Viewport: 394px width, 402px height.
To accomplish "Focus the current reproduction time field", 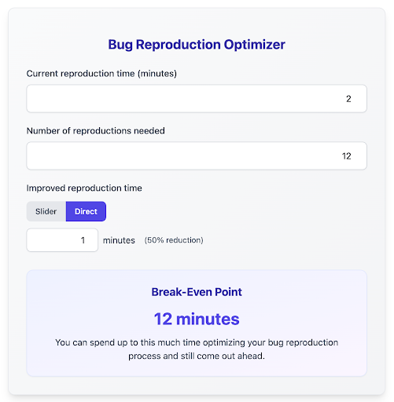I will 197,99.
